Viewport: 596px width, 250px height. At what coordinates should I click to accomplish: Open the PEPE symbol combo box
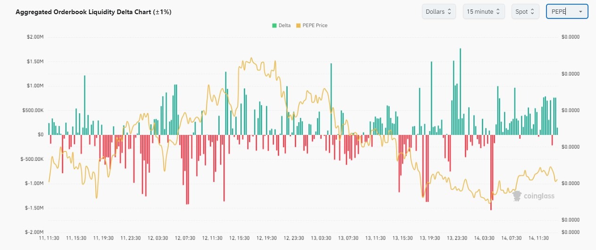pos(567,11)
